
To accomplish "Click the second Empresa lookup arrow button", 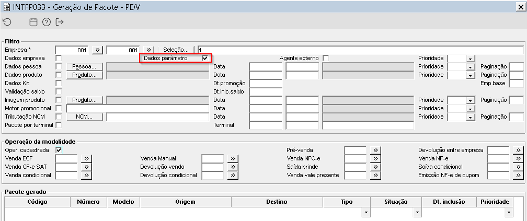I will tap(149, 50).
